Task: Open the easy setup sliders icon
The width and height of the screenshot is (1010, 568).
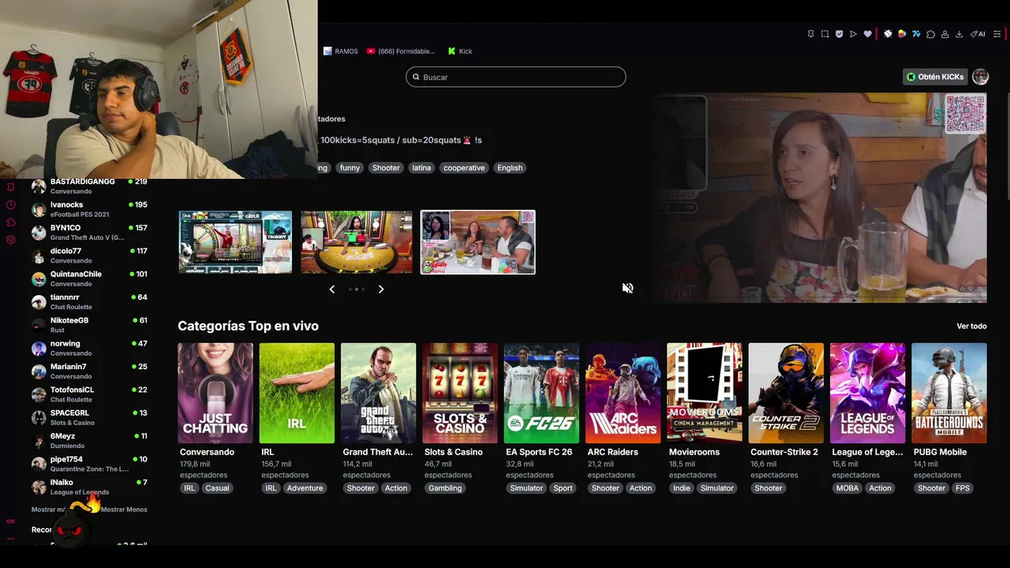Action: point(997,34)
